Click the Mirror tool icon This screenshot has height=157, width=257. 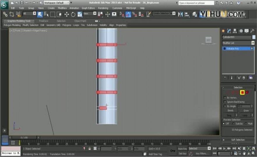tap(180, 15)
